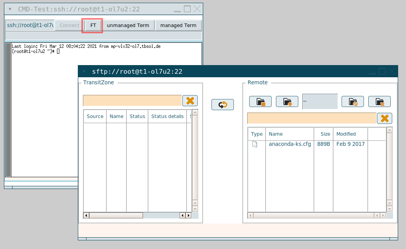Click the Remote path field showing ~

(320, 102)
